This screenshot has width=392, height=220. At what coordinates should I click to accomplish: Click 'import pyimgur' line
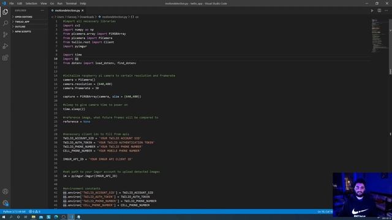pyautogui.click(x=75, y=46)
